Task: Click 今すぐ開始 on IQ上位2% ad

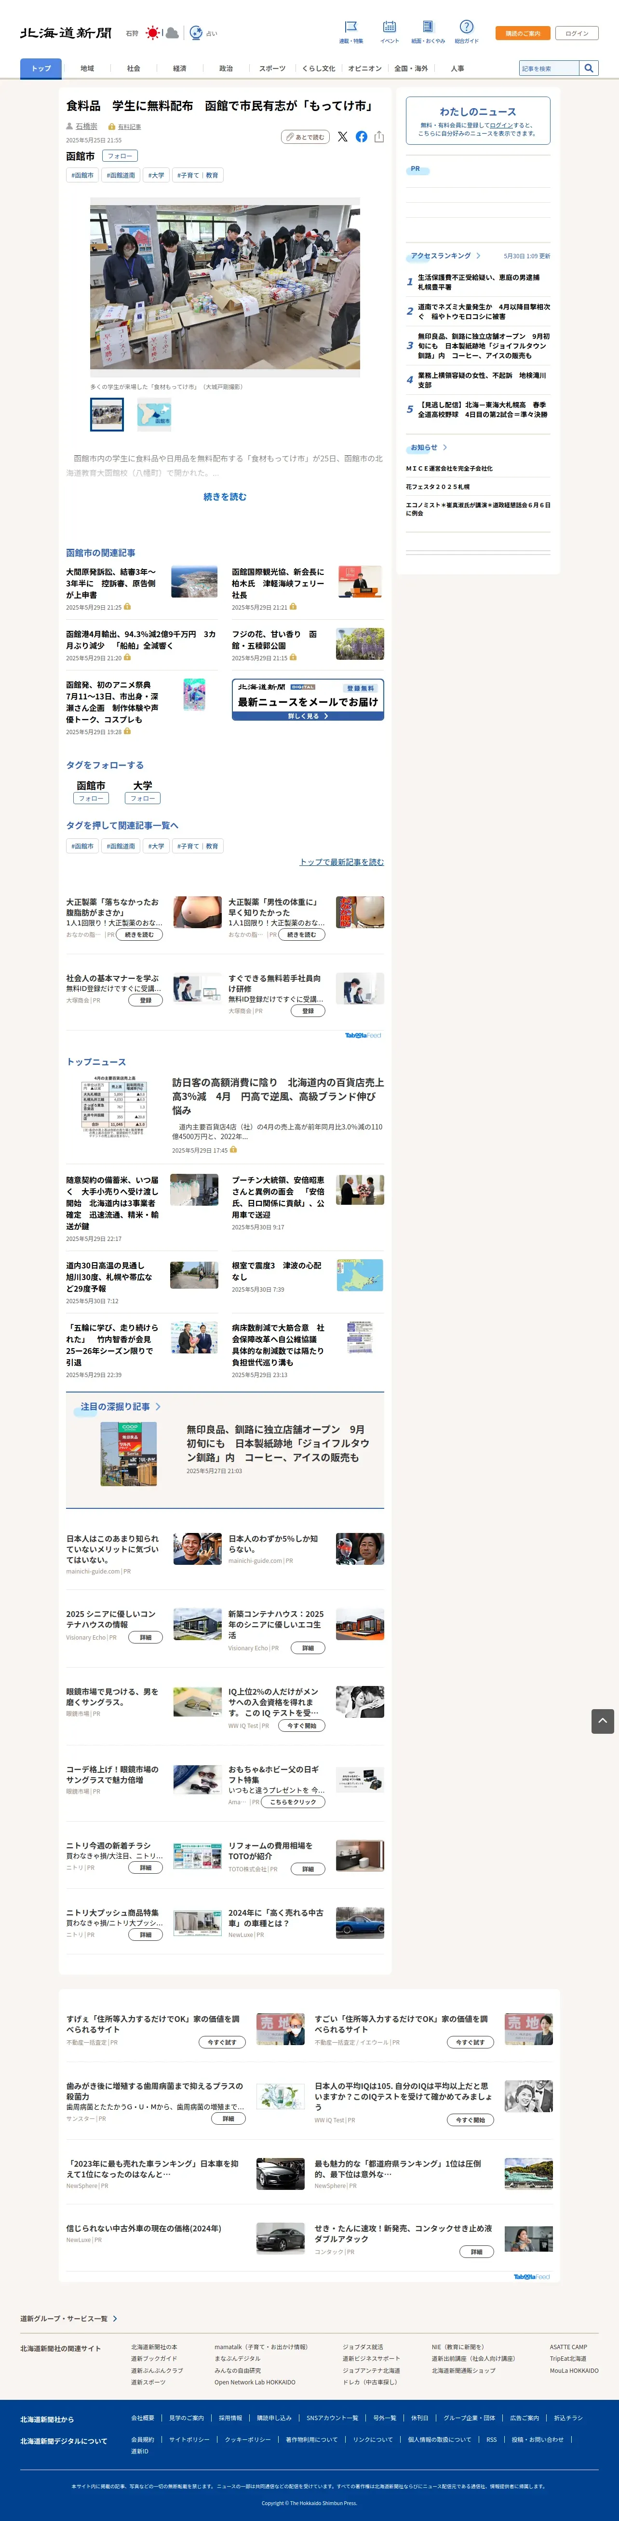Action: click(x=302, y=1726)
